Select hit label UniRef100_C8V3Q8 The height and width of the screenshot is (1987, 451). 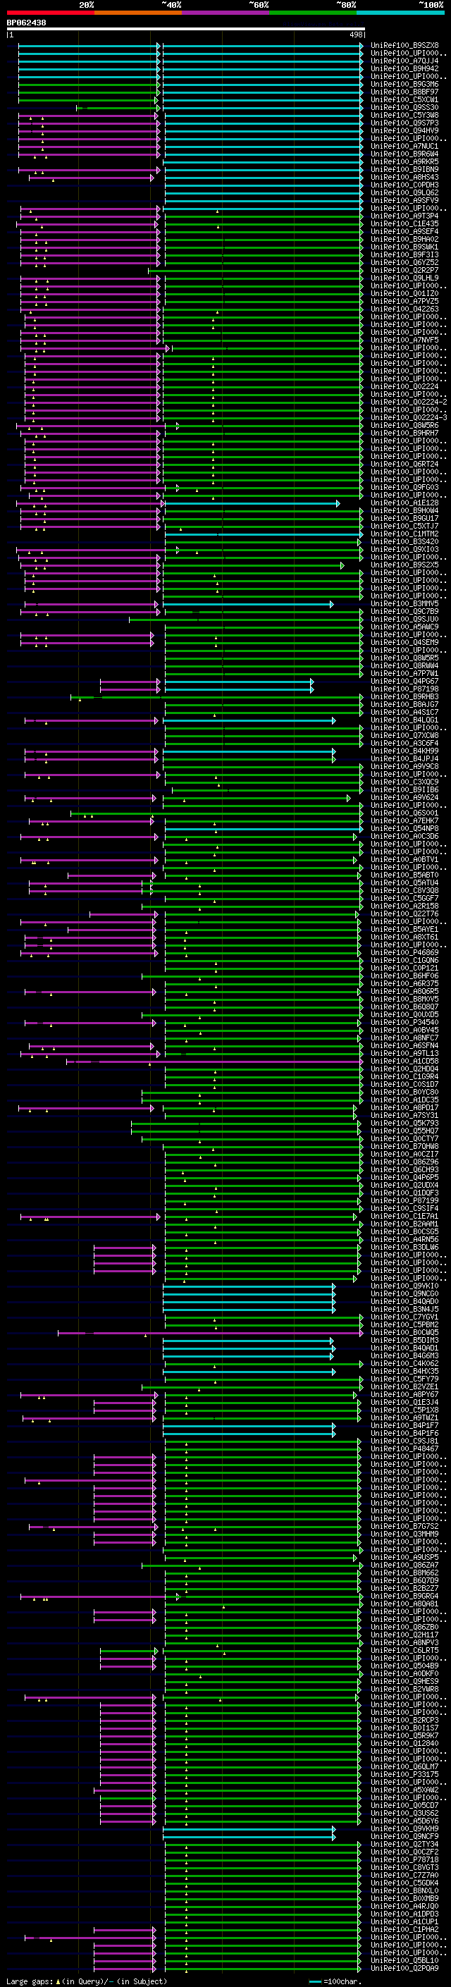[x=404, y=891]
